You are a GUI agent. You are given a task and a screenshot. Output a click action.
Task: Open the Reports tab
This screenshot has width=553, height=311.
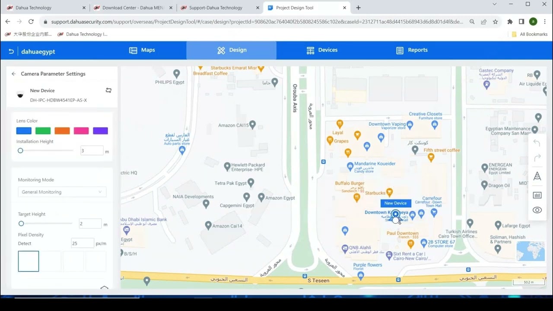(412, 50)
